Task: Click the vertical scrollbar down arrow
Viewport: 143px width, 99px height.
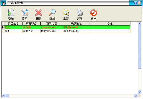Action: (139, 92)
